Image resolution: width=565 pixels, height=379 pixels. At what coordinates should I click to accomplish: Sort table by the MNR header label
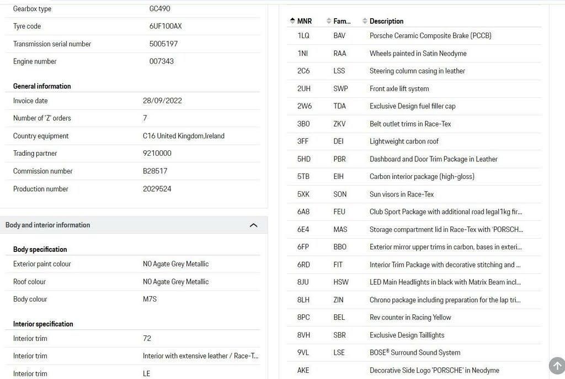[x=305, y=21]
